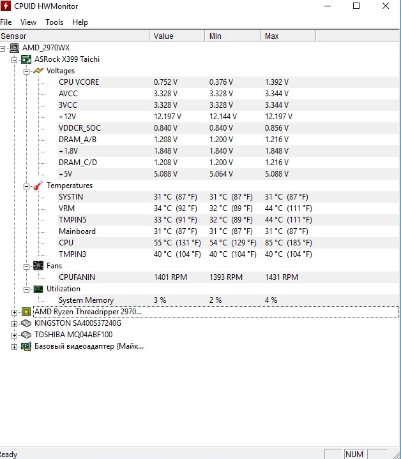The height and width of the screenshot is (459, 401).
Task: Click the Voltages lightning icon
Action: click(38, 71)
